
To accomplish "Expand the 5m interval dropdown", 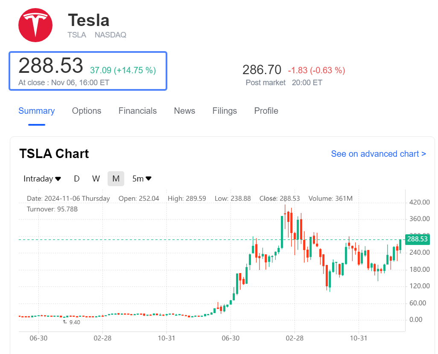I will (x=142, y=178).
